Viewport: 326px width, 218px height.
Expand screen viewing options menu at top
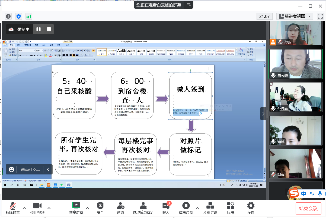[x=189, y=5]
